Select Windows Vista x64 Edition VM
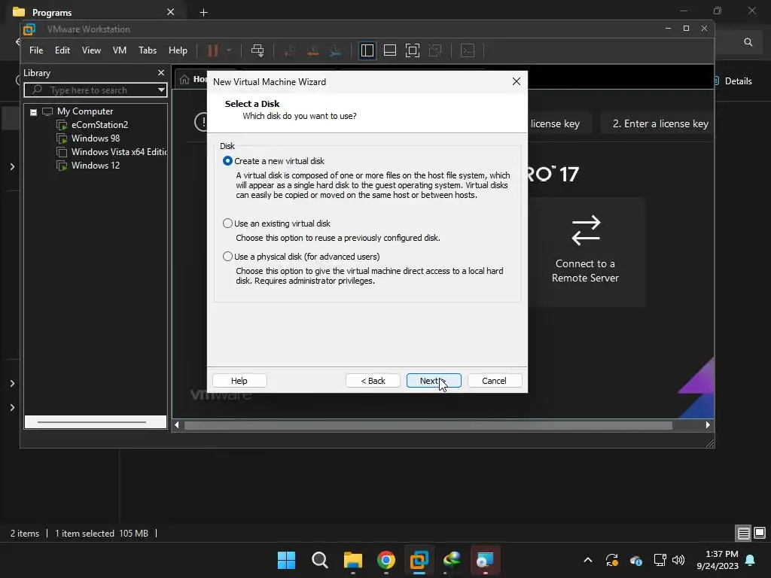Screen dimensions: 771x578 coord(118,152)
